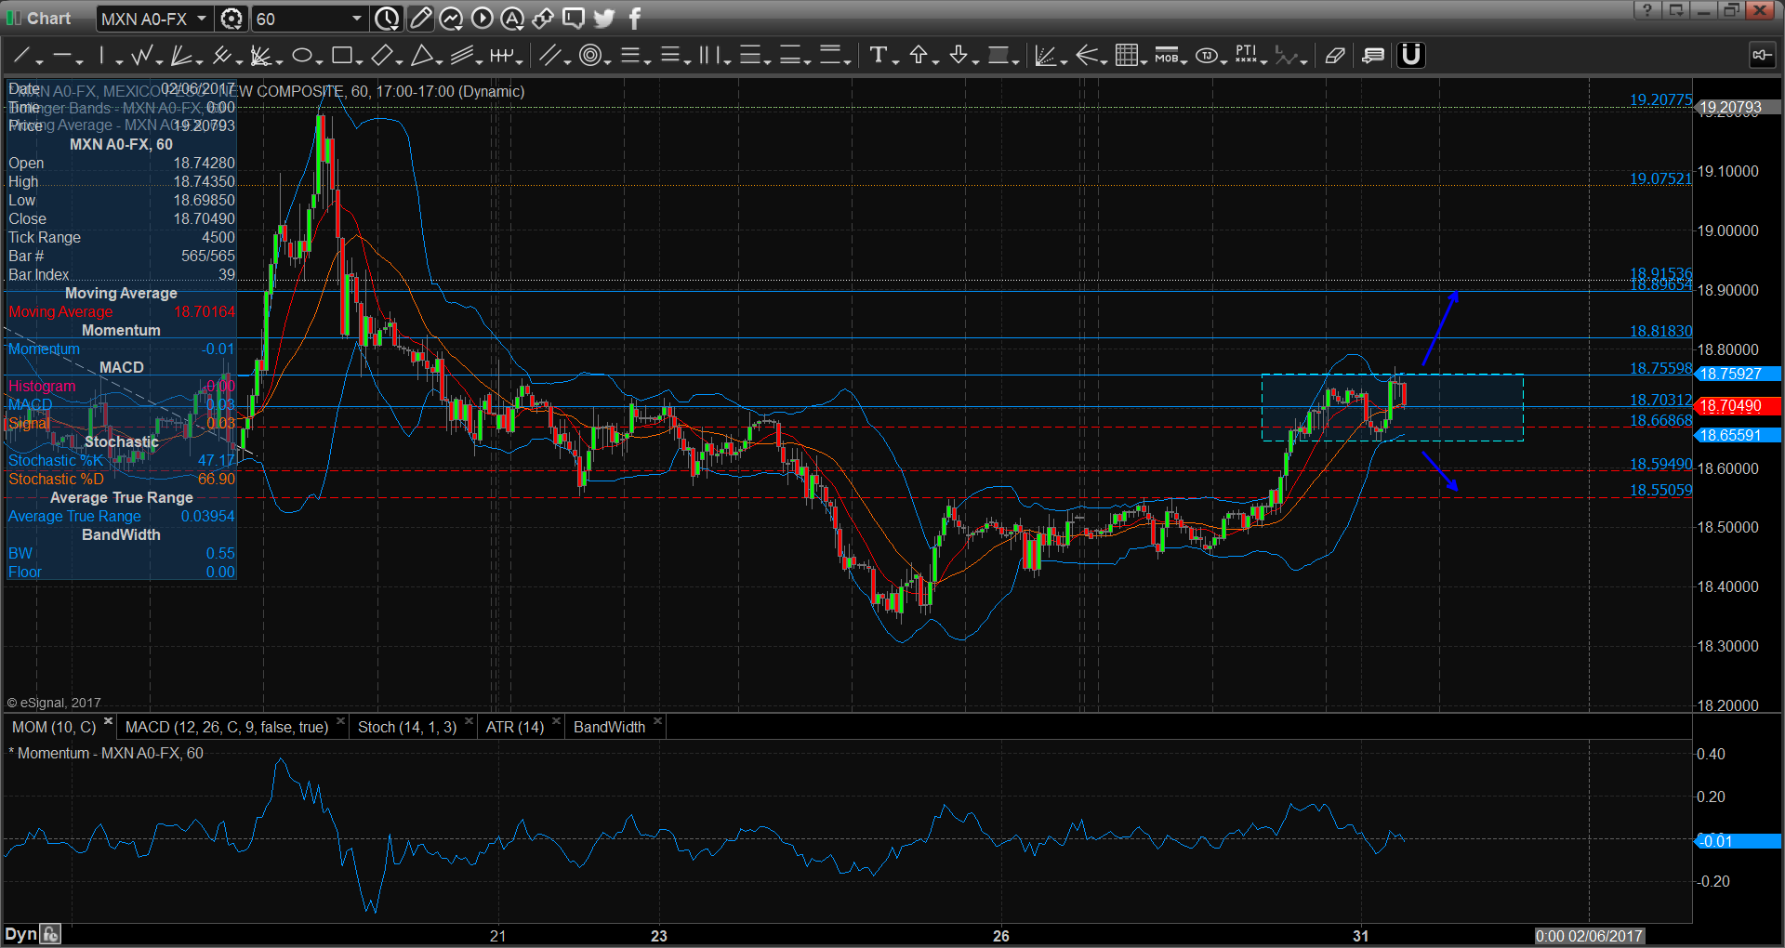Select the cycle lines tool
This screenshot has width=1785, height=948.
pos(501,56)
